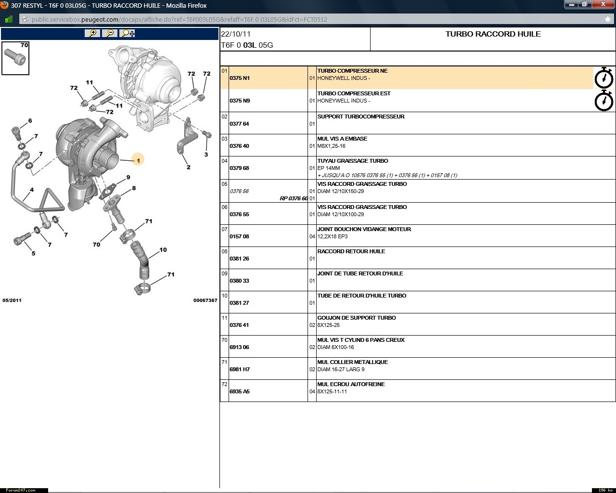Open replacement part RP 0376 60
Screen dimensions: 616x493
pyautogui.click(x=294, y=198)
